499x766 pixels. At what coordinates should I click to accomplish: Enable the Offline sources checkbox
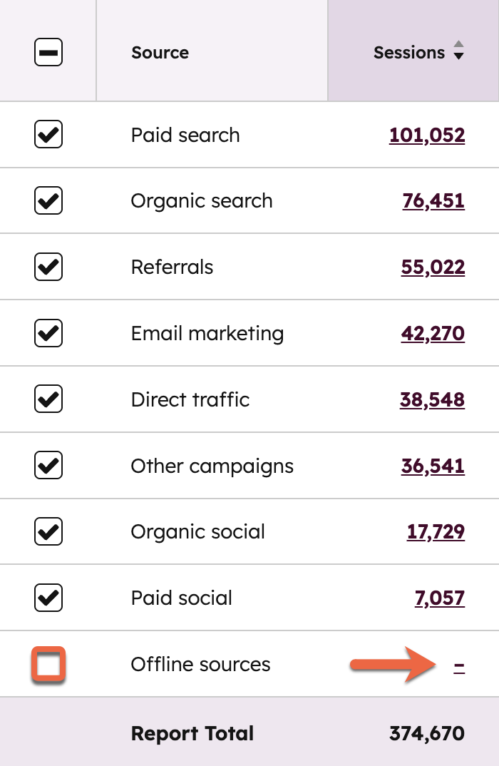[x=48, y=663]
